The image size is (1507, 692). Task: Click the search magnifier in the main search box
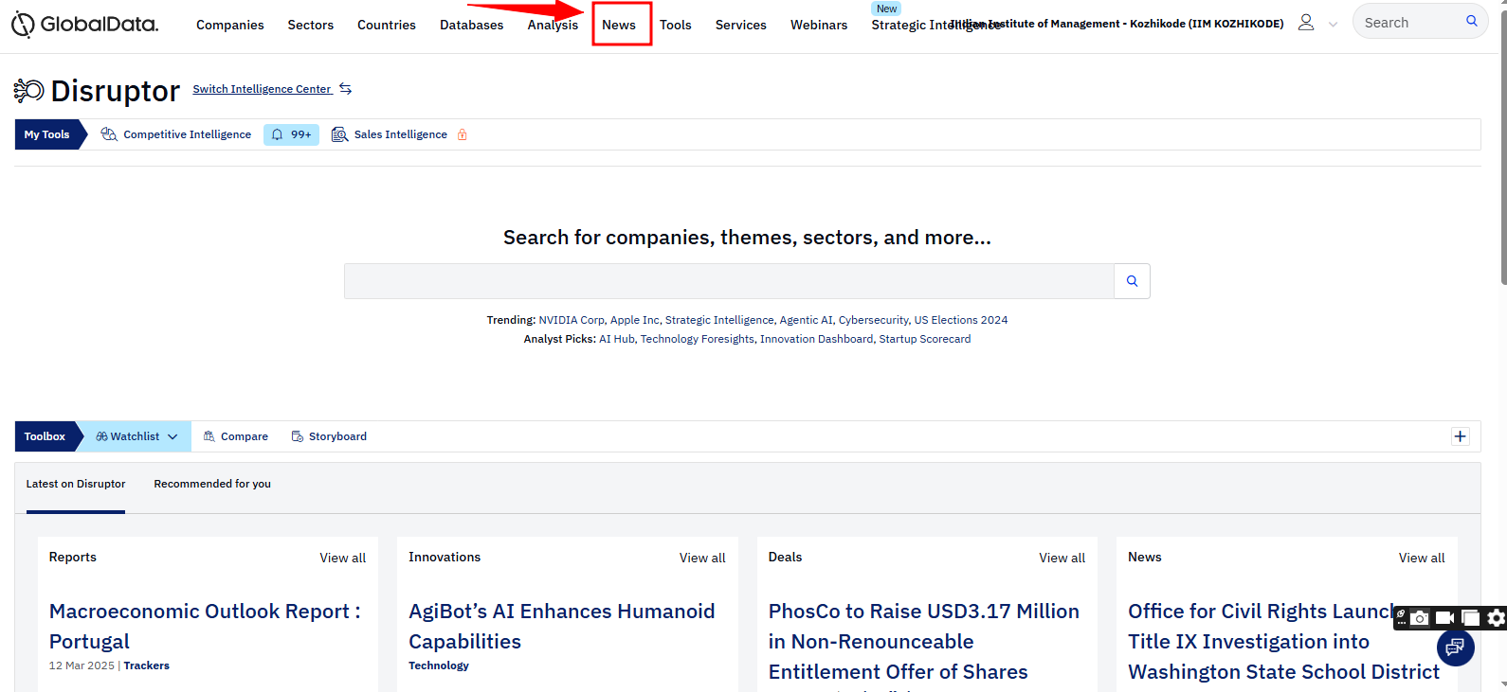coord(1132,281)
